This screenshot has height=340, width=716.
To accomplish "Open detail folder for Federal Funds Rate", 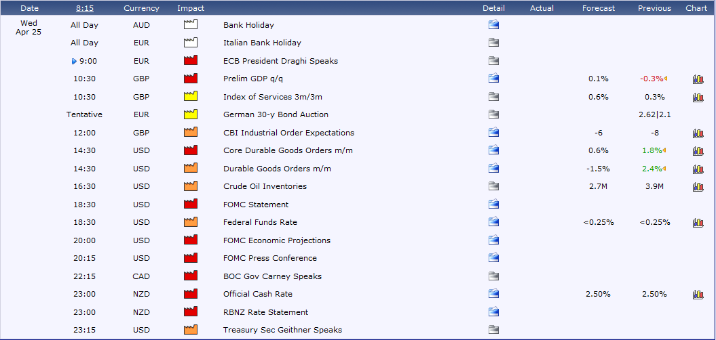I will click(493, 222).
